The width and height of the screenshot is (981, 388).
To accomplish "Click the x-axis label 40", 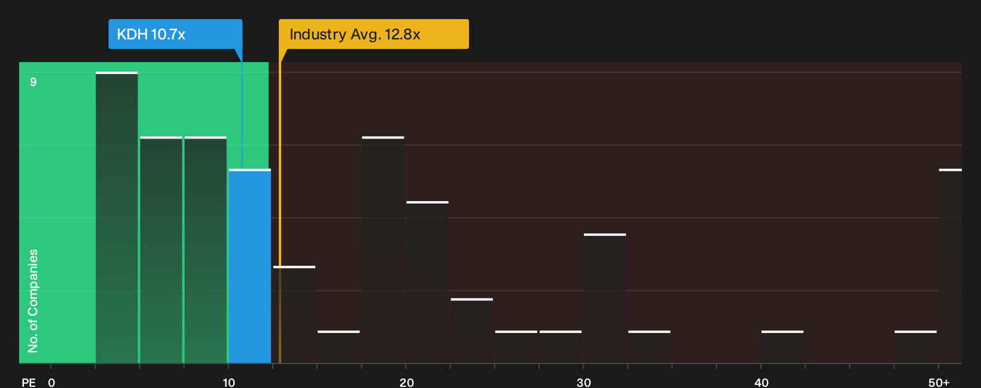I will (761, 382).
